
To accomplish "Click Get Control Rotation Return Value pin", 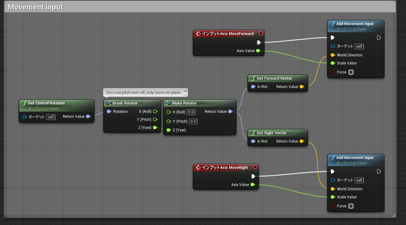I will click(88, 117).
